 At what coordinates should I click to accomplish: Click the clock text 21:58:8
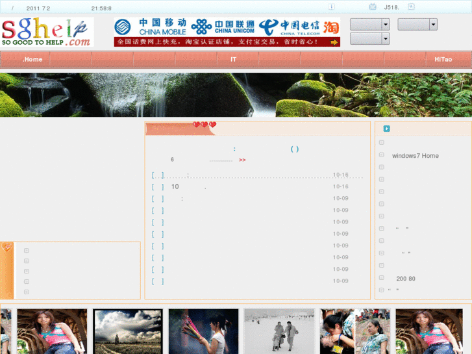click(x=101, y=8)
